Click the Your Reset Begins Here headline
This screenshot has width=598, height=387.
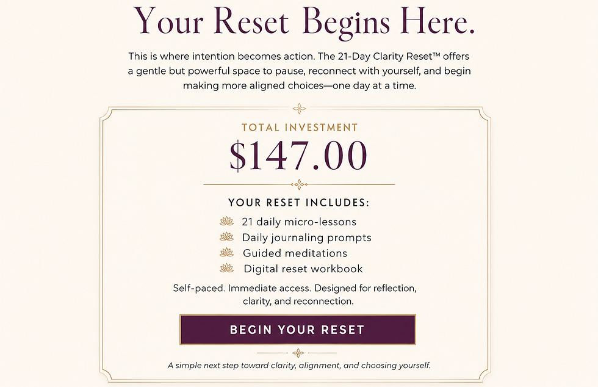[x=304, y=21]
